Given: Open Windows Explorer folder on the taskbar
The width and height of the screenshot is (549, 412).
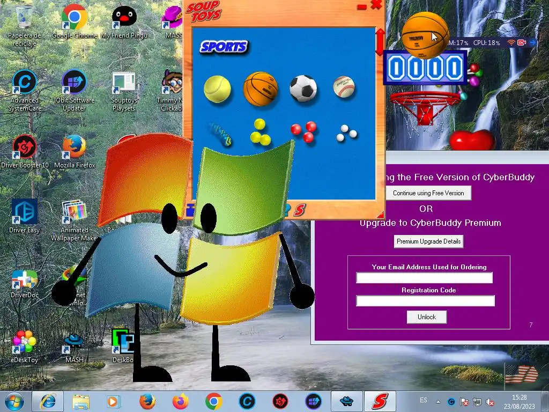Looking at the screenshot, I should pos(81,401).
